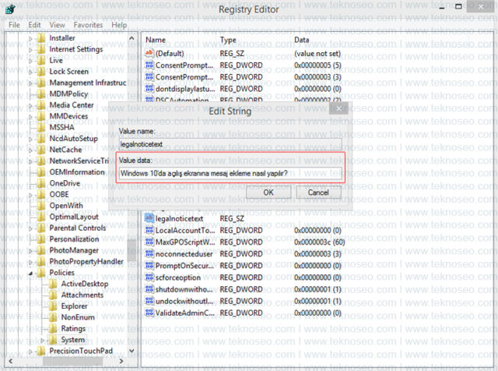Image resolution: width=498 pixels, height=371 pixels.
Task: Select the MDMPolicy tree item
Action: coord(68,94)
